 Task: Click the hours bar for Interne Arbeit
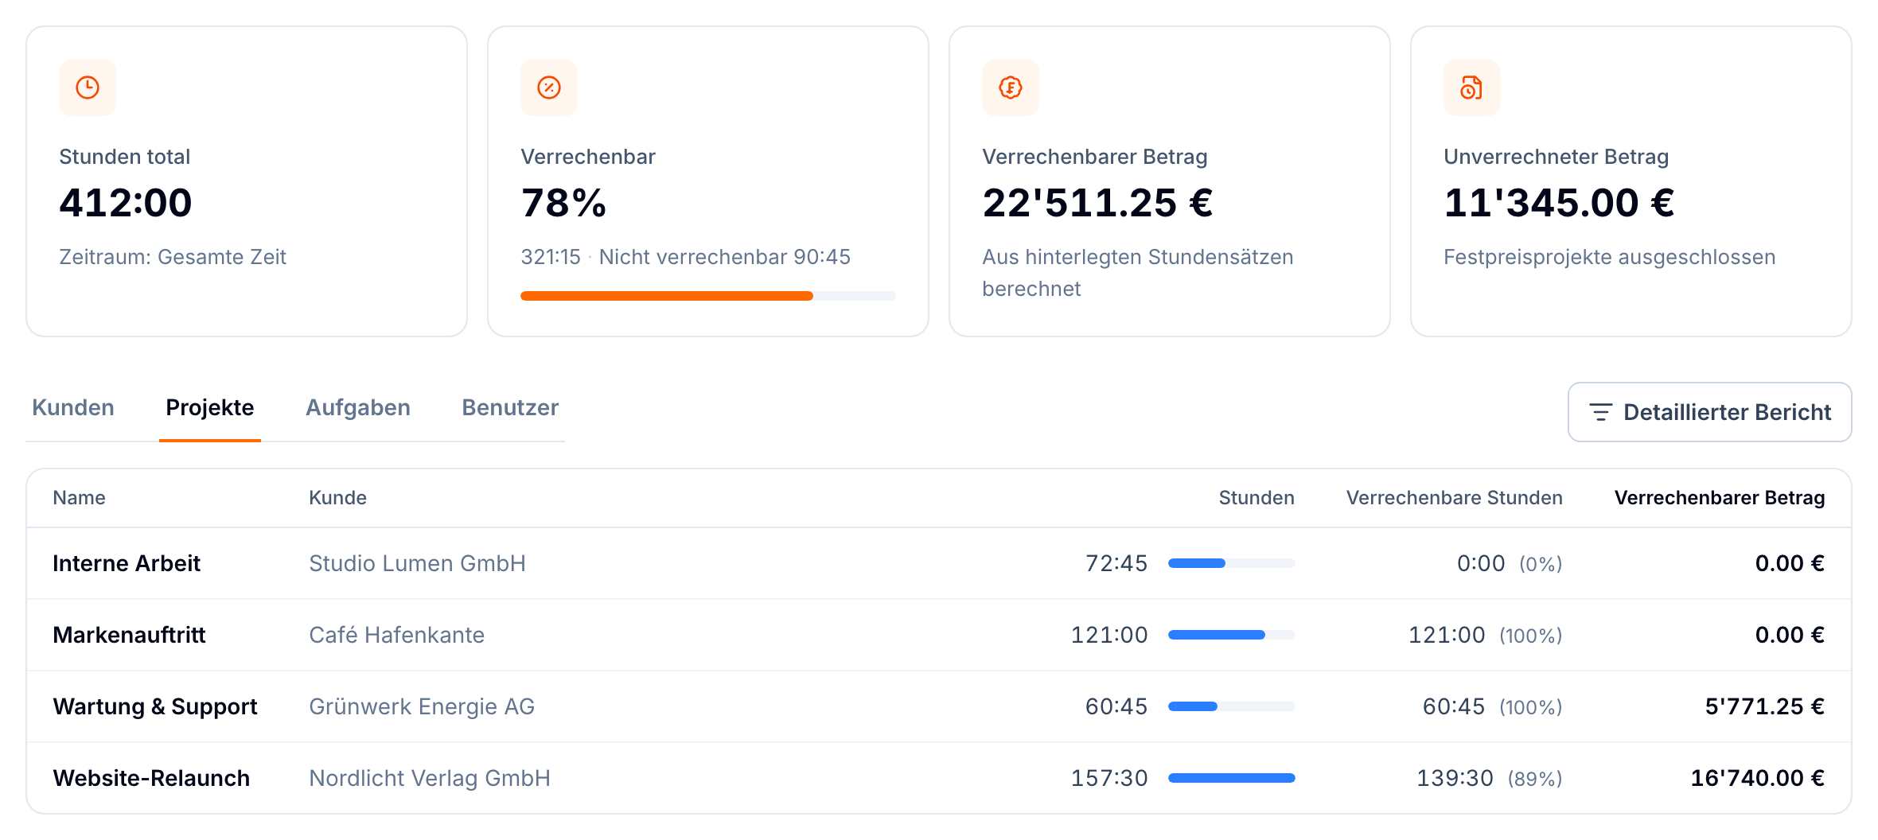[1232, 563]
